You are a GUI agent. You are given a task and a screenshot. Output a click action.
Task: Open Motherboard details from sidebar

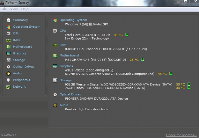[23, 47]
